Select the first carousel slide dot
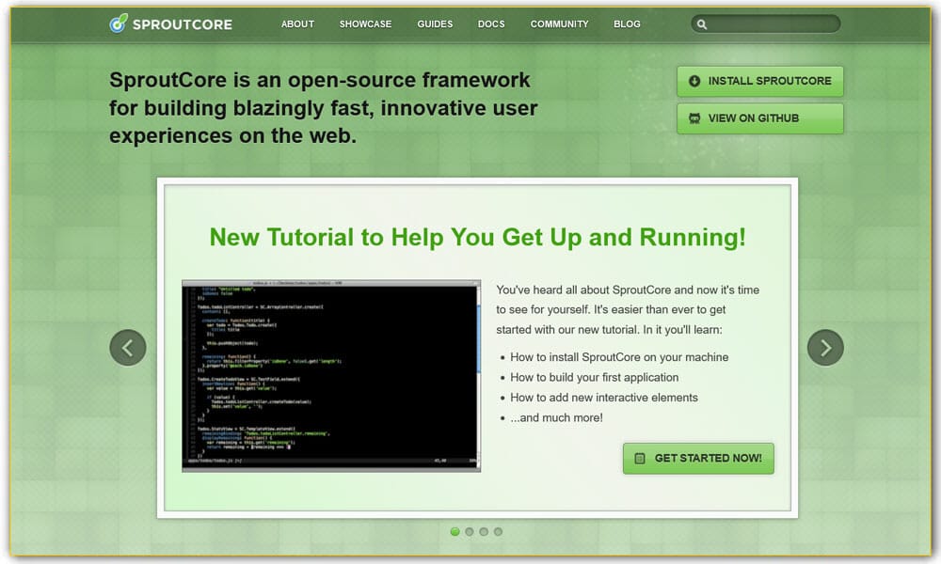Image resolution: width=941 pixels, height=564 pixels. (455, 531)
